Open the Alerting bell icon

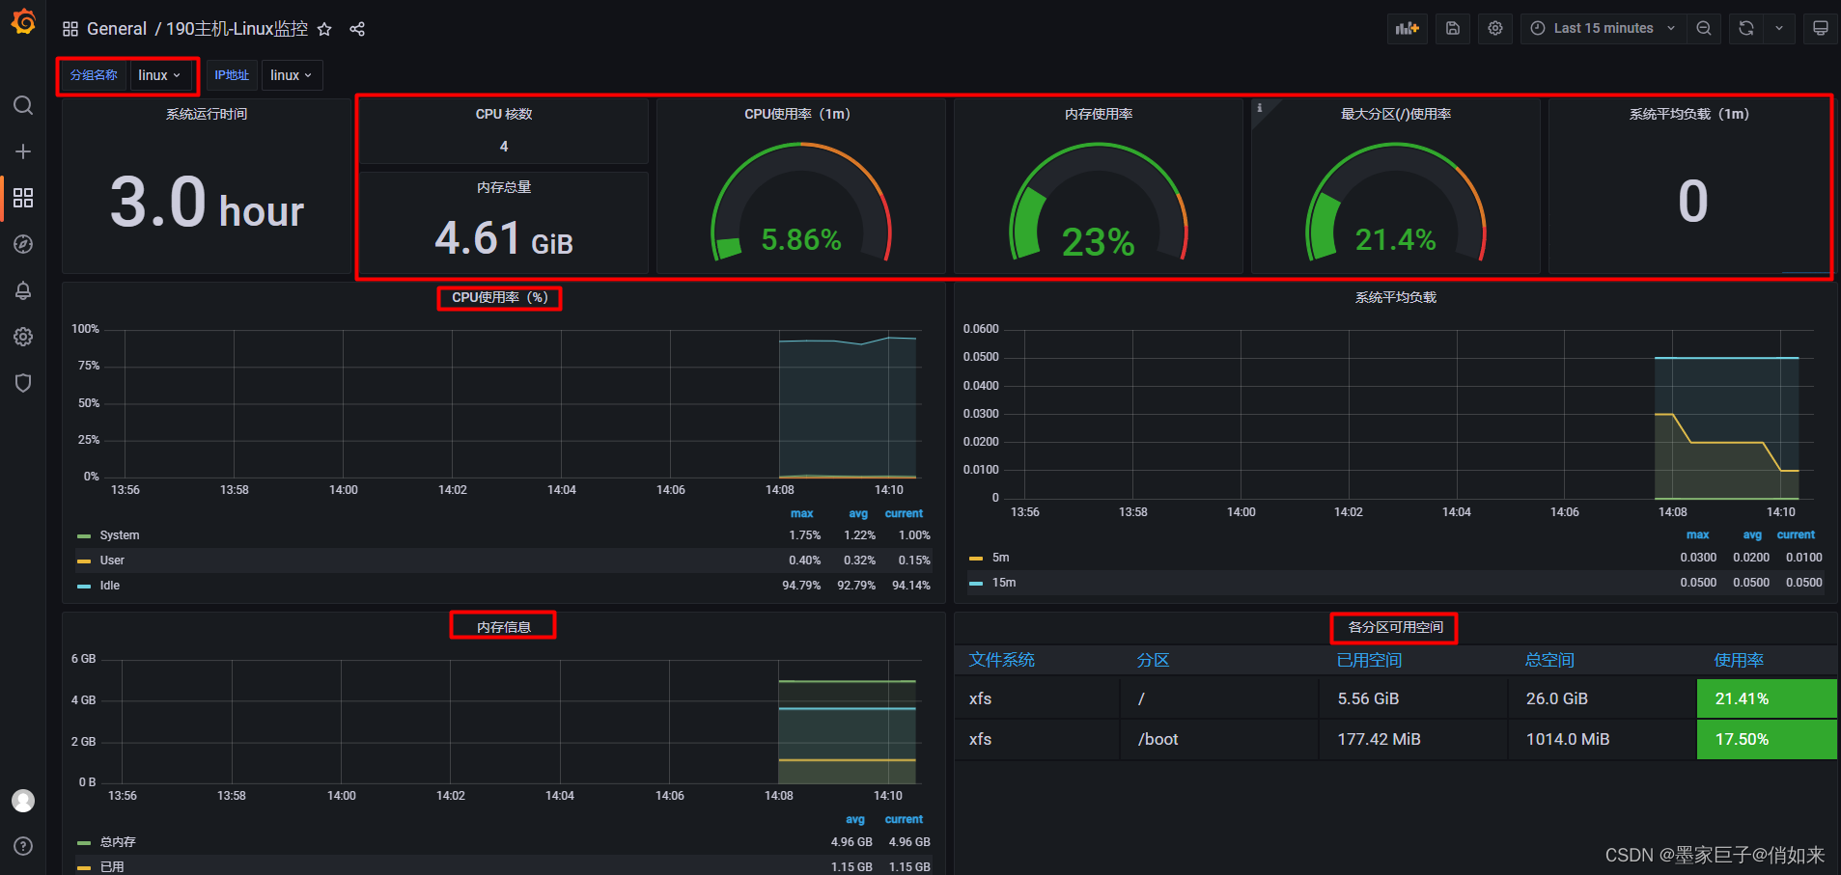23,290
